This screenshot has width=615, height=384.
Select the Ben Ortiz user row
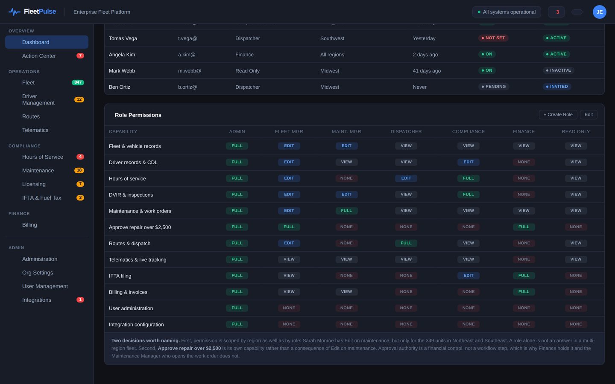(x=354, y=87)
